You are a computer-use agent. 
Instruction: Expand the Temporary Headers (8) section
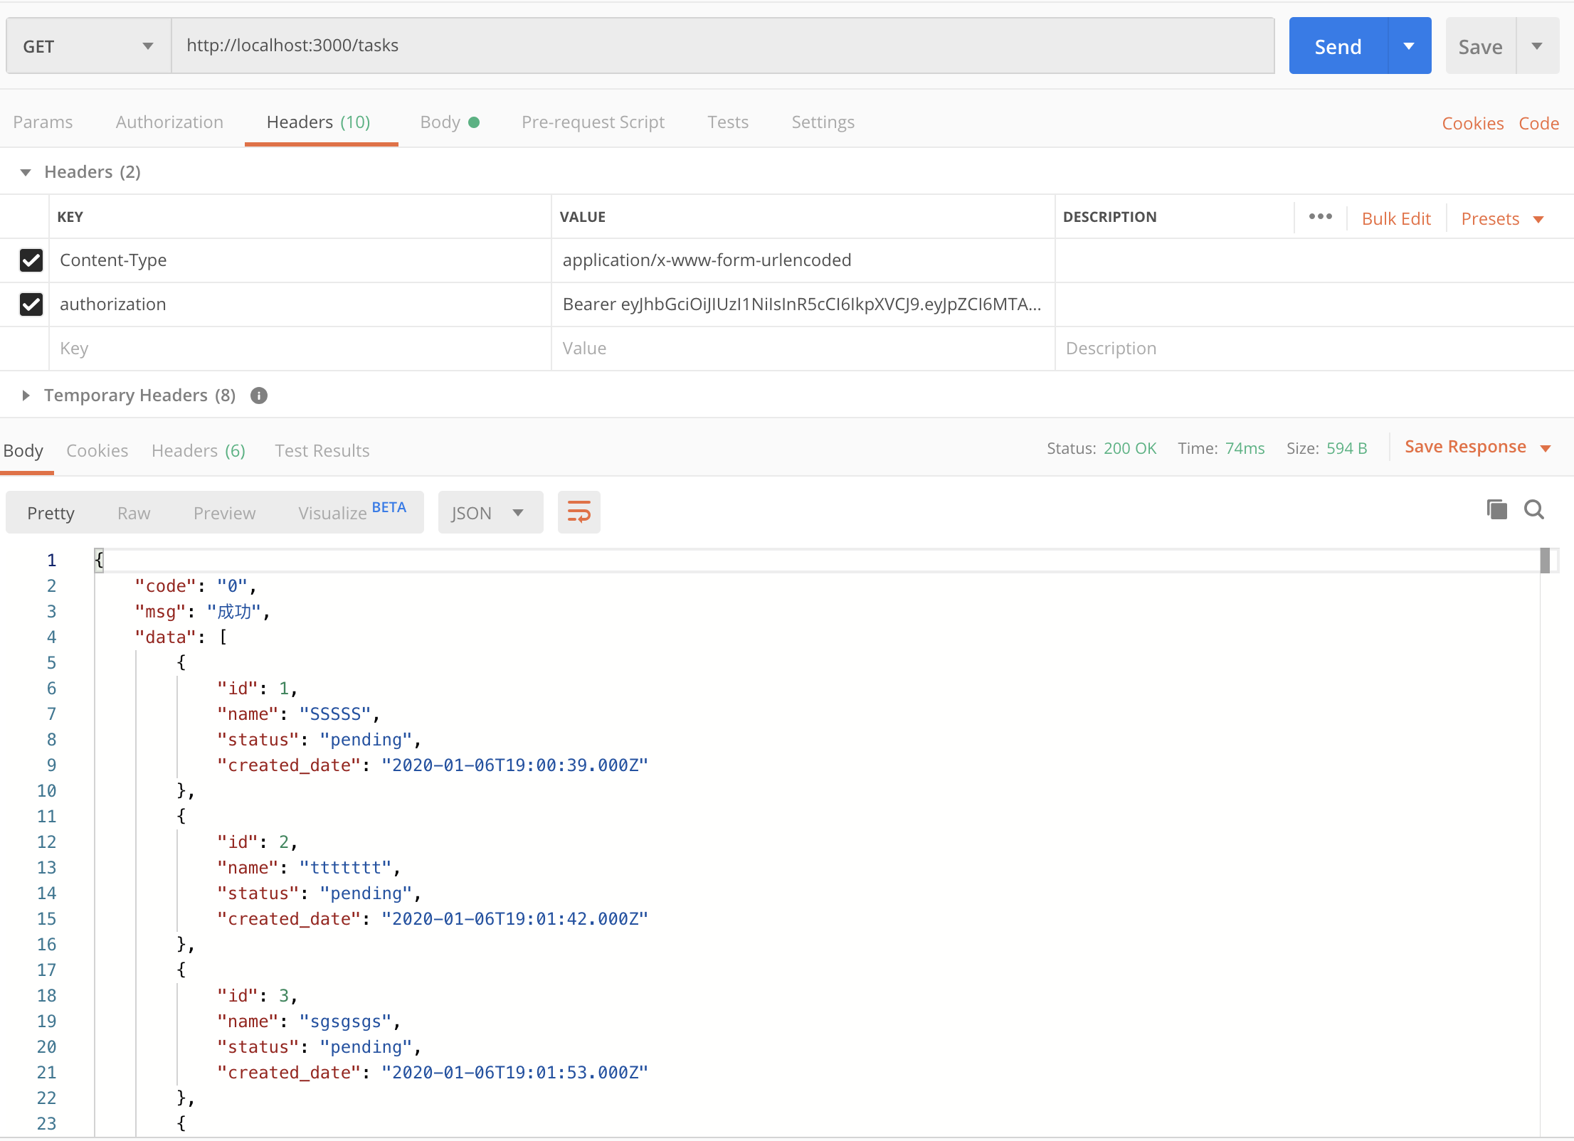26,396
